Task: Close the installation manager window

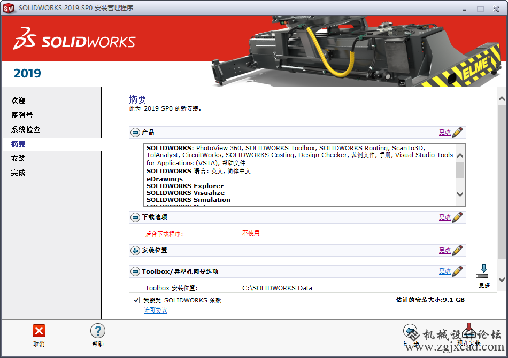Action: [496, 9]
